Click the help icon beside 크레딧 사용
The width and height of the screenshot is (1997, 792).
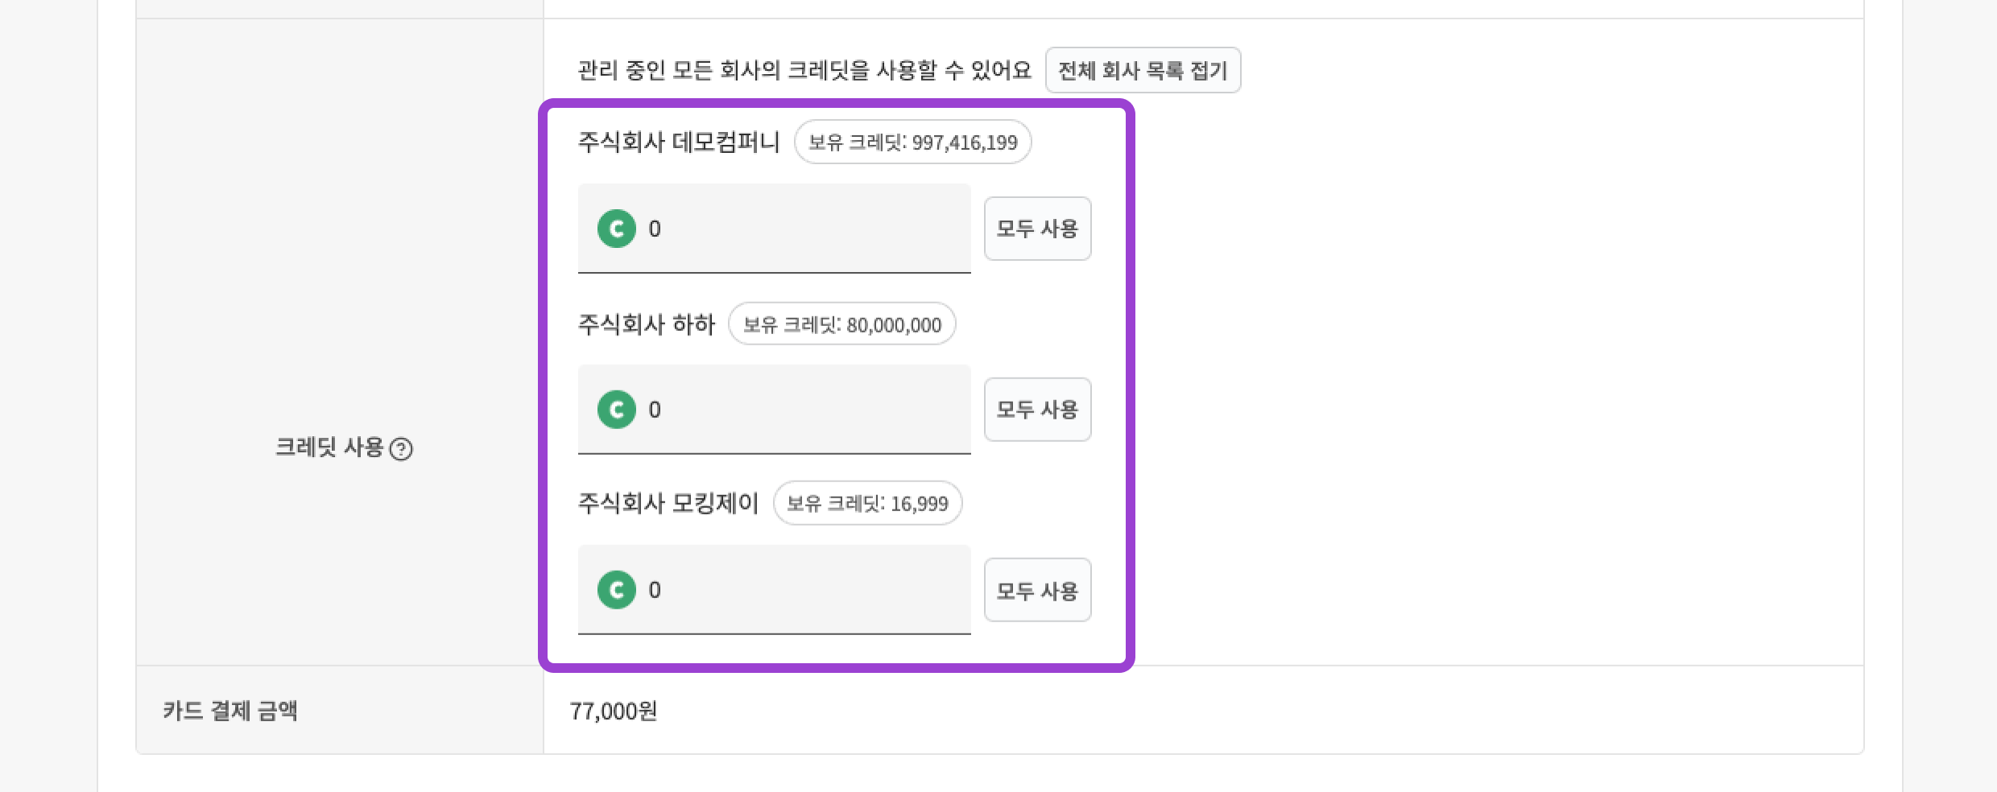coord(401,449)
